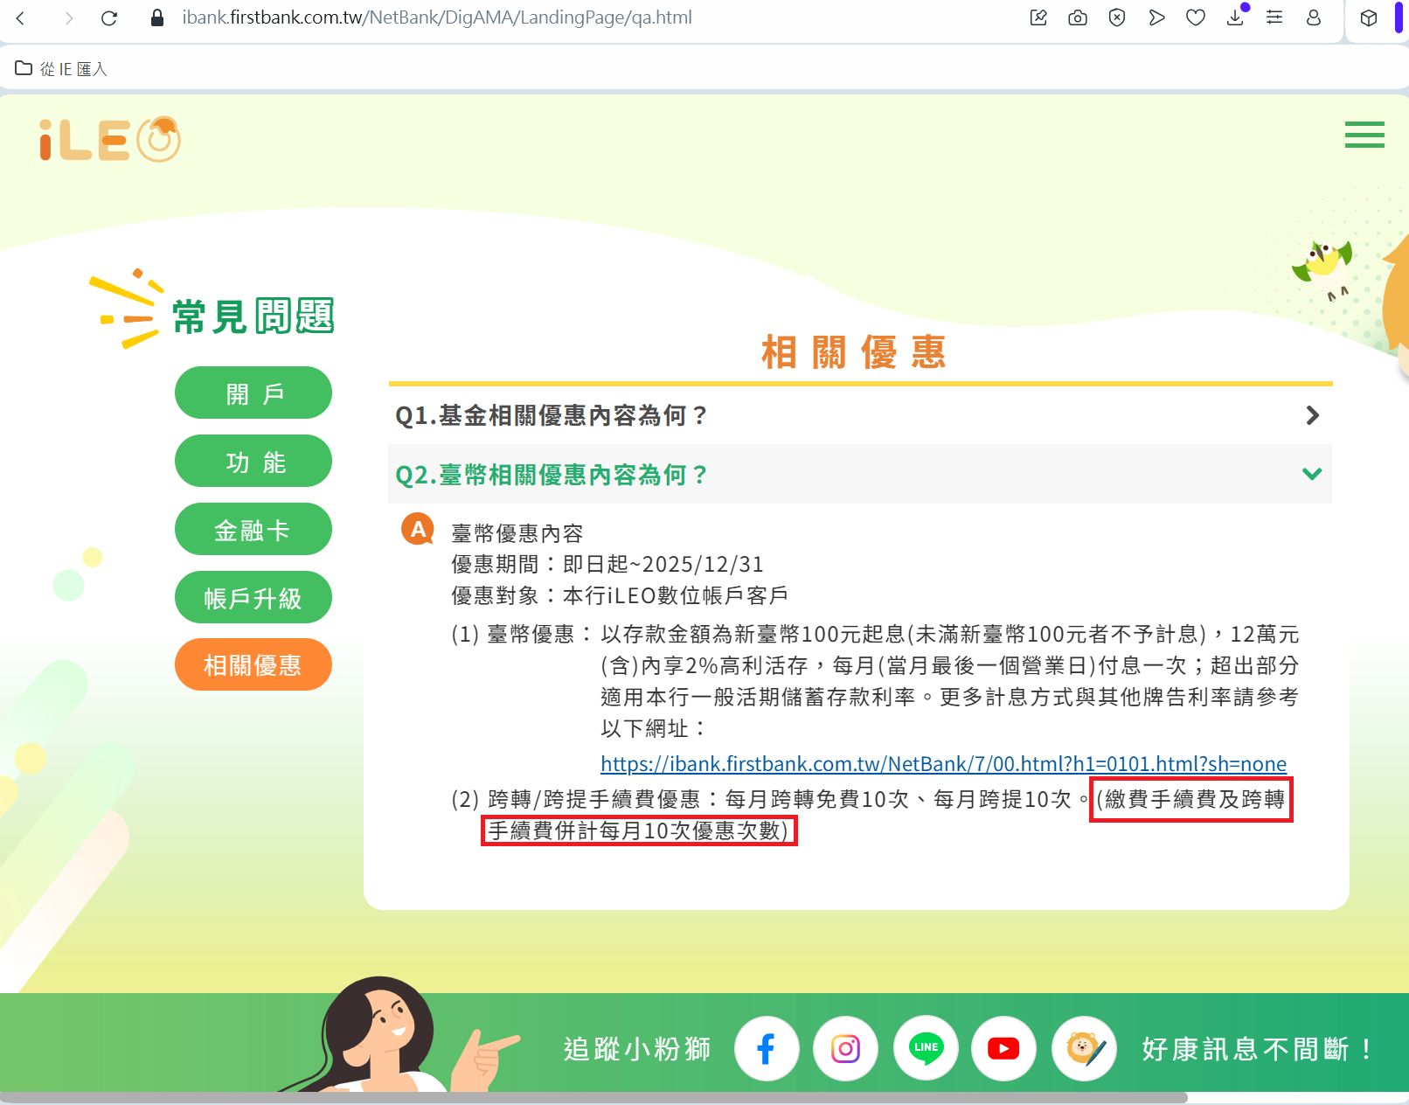The image size is (1409, 1105).
Task: Open the YouTube icon in footer
Action: coord(1004,1048)
